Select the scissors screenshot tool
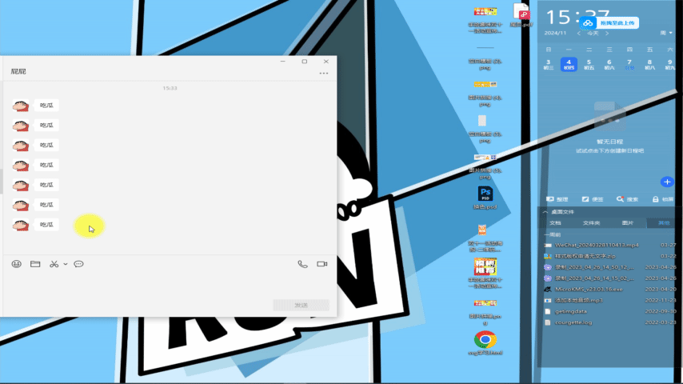 click(x=54, y=264)
